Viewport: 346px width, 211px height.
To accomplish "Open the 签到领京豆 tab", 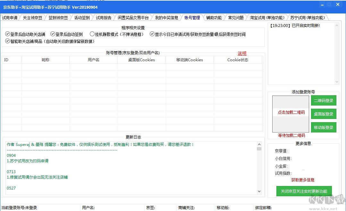I will click(x=58, y=18).
